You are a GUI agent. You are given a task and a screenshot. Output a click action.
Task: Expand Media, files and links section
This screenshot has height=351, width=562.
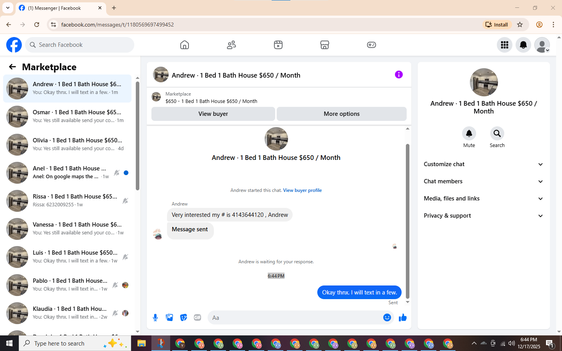[x=484, y=199]
